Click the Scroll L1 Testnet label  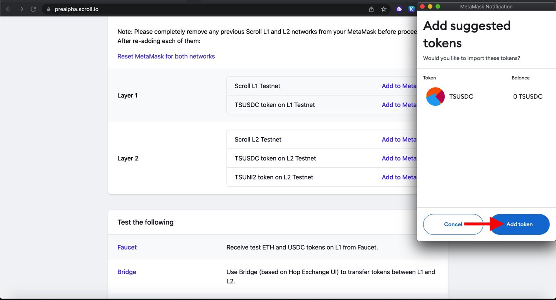tap(257, 86)
